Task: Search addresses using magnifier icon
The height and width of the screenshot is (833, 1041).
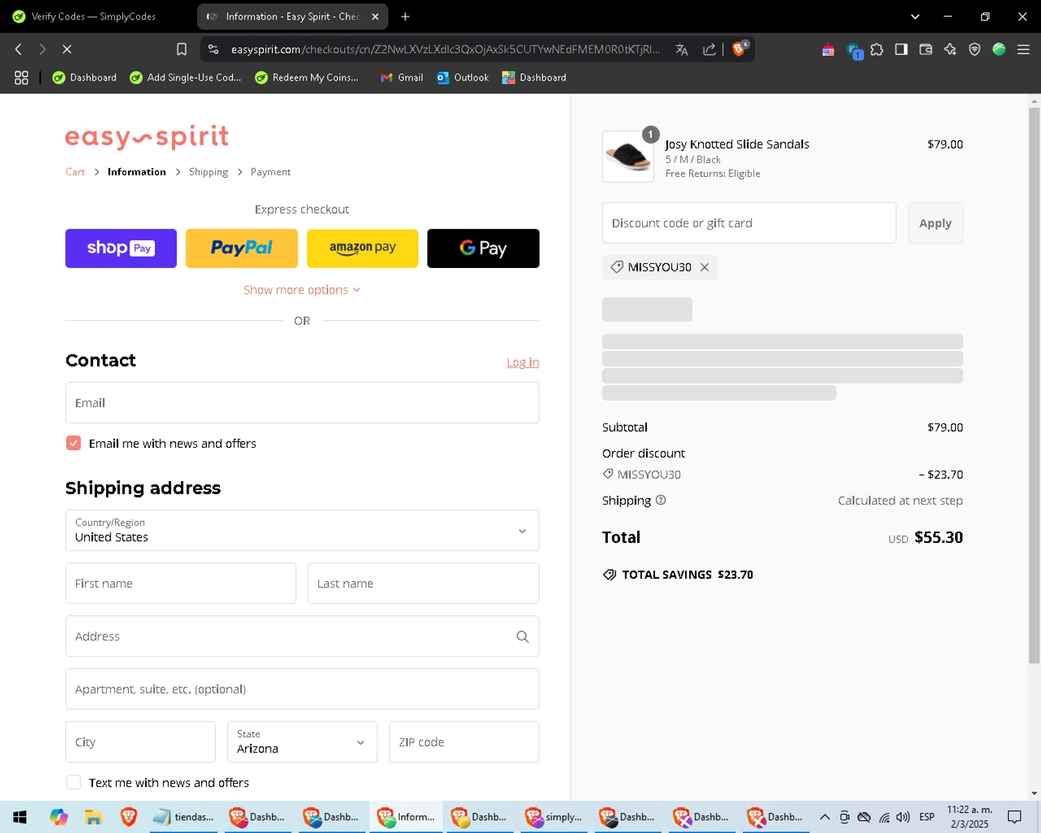Action: point(523,637)
